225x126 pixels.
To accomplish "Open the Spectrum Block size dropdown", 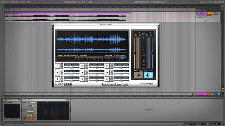I will tap(32, 103).
